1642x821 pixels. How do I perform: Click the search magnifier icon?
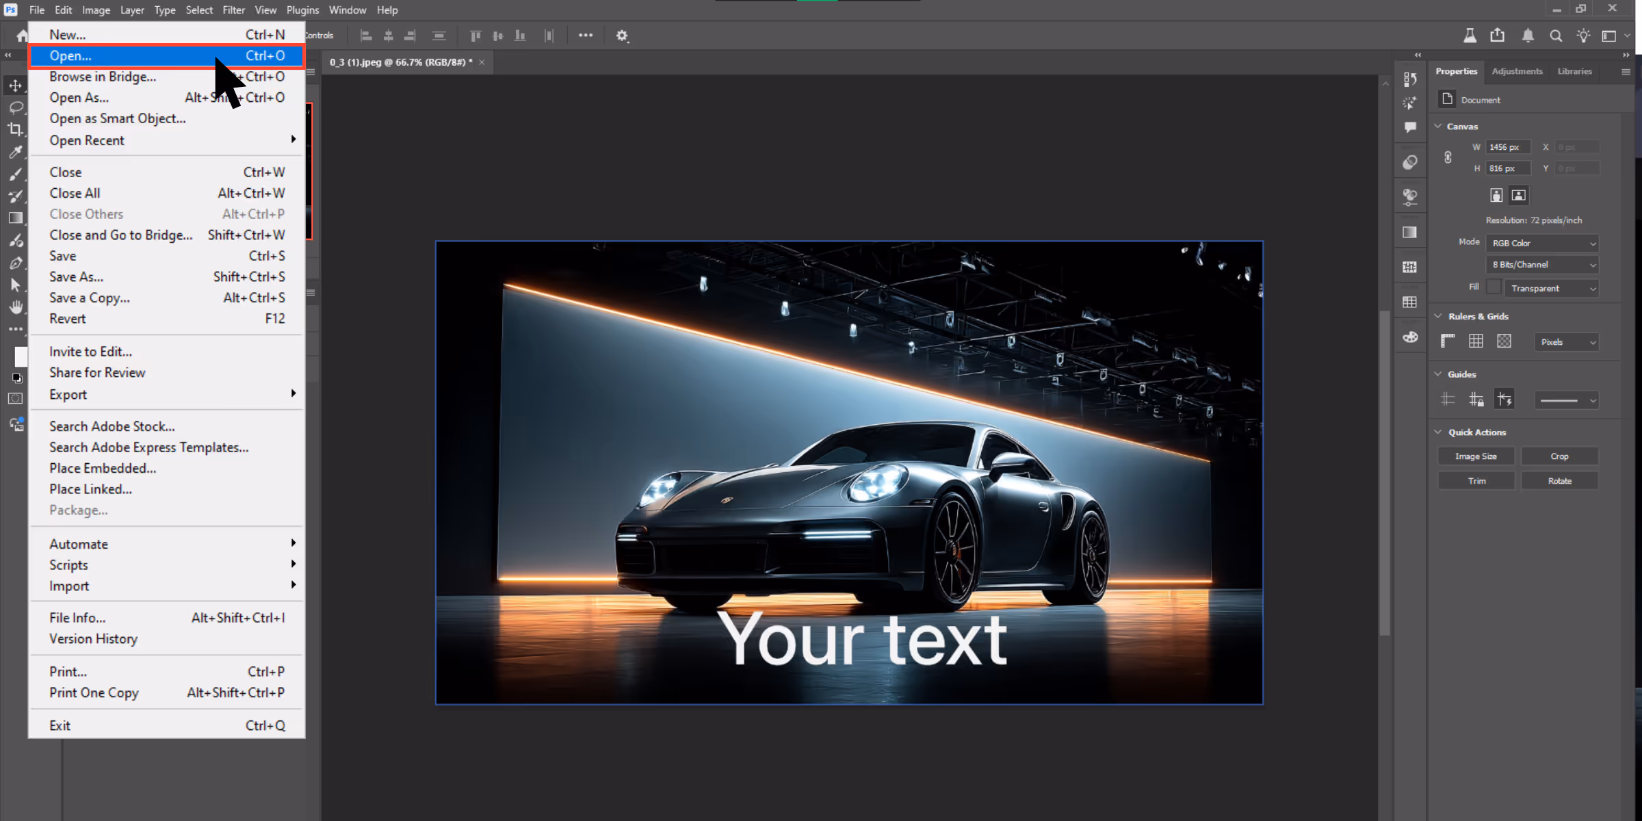[x=1556, y=36]
